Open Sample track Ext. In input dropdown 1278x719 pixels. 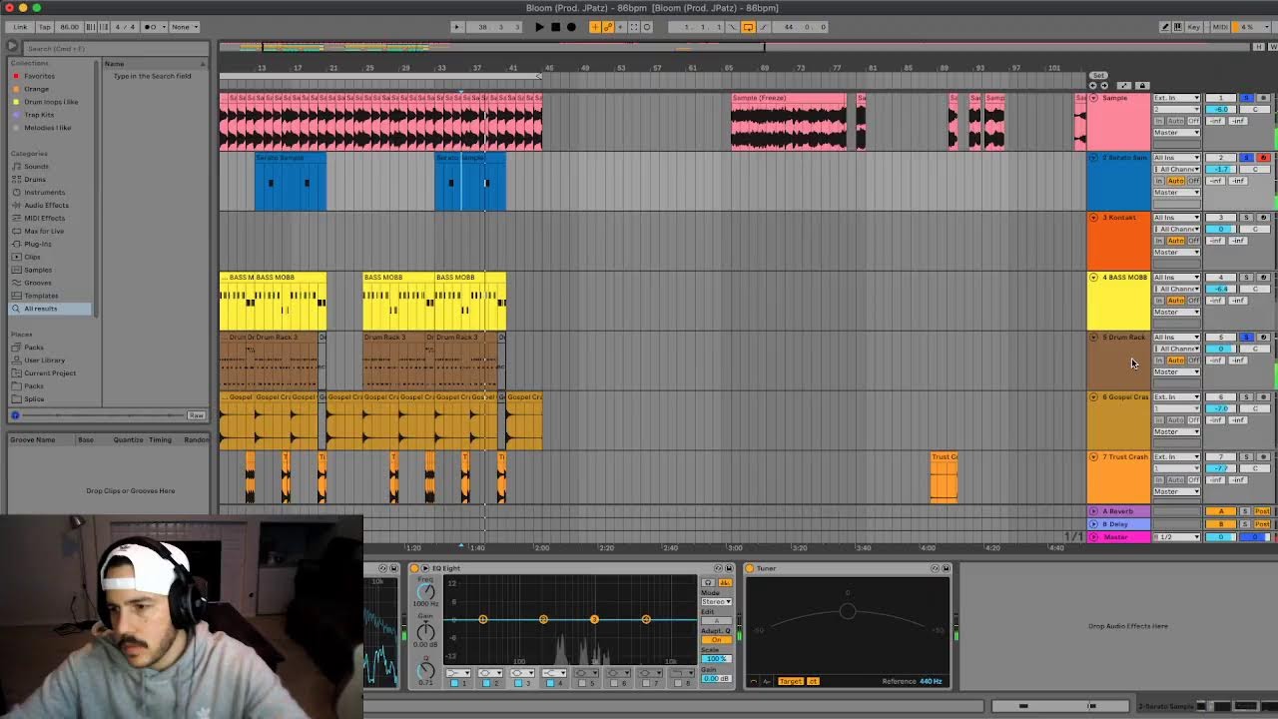tap(1177, 98)
